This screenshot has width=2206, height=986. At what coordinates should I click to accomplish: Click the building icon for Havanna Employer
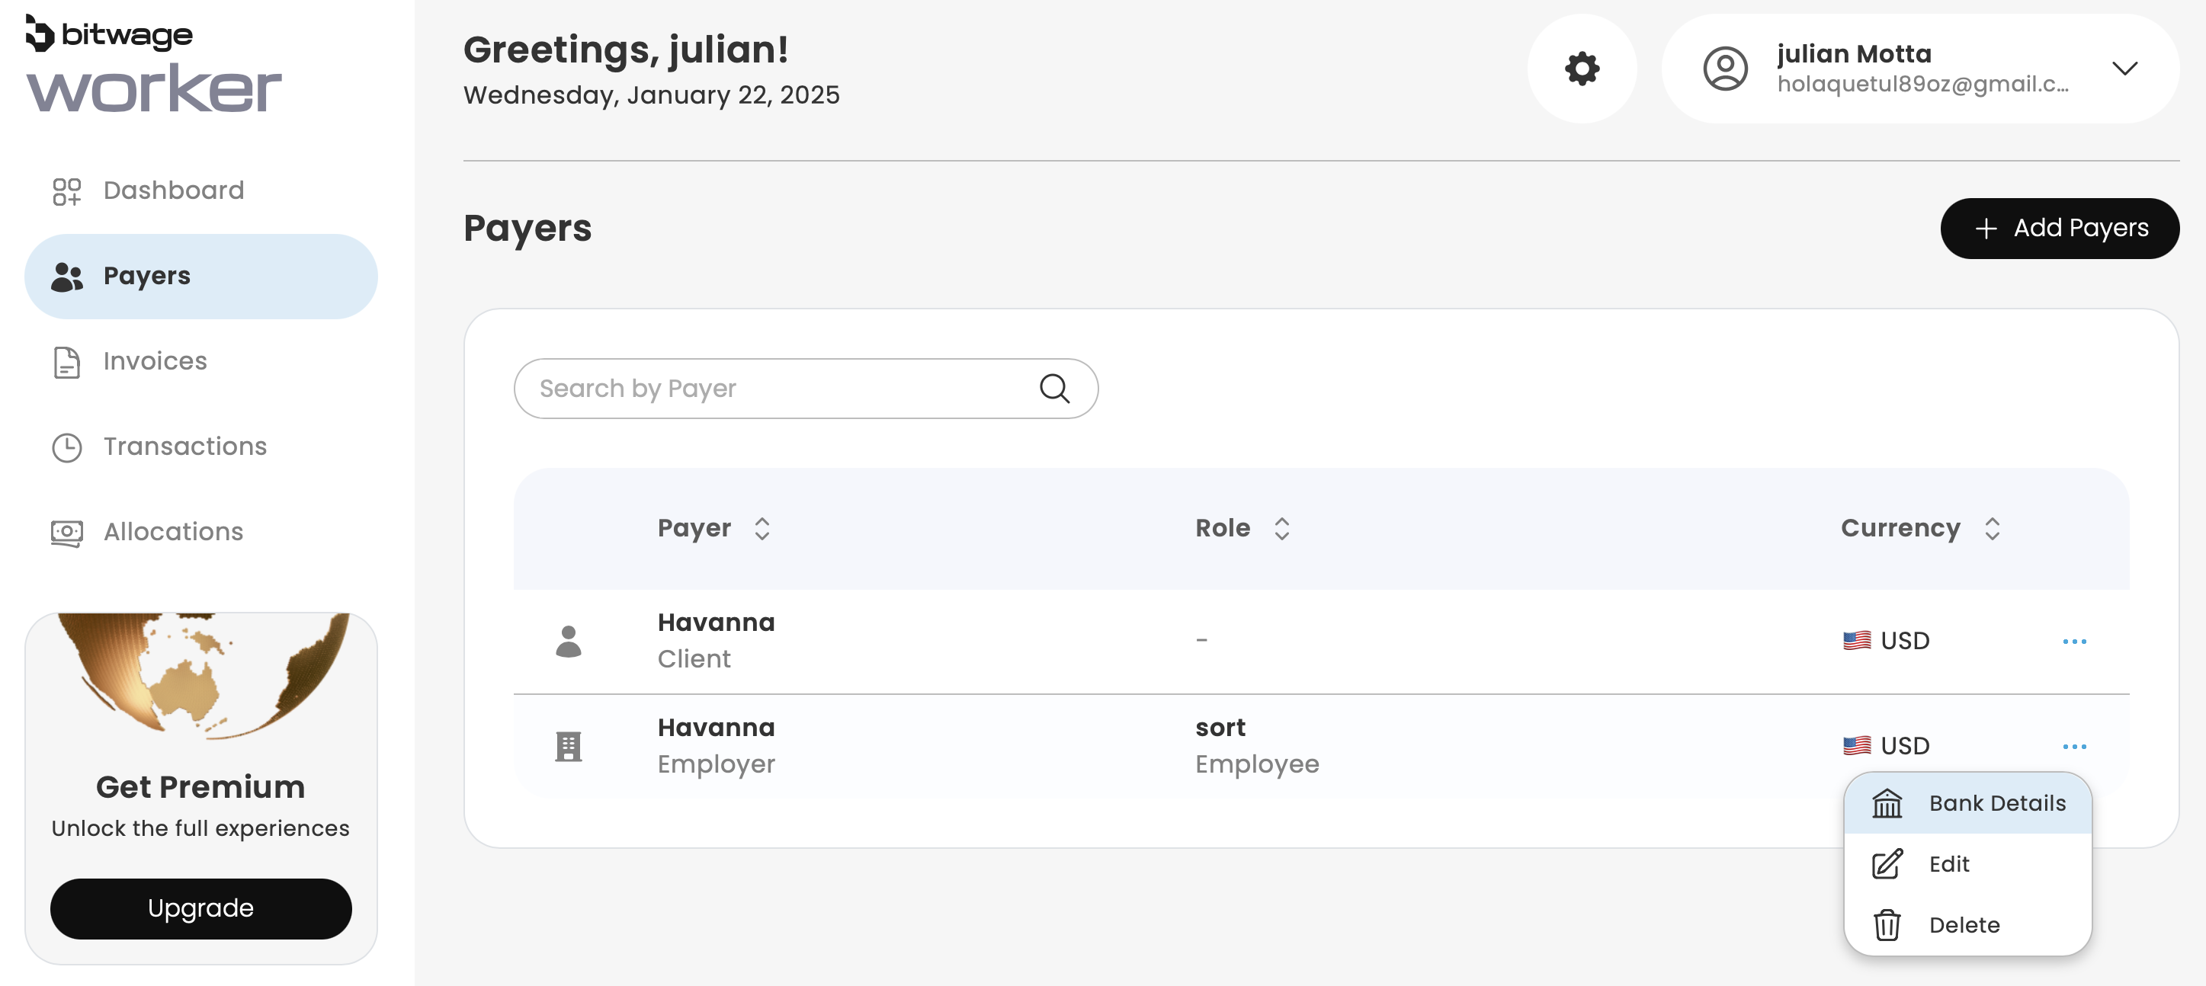coord(568,745)
